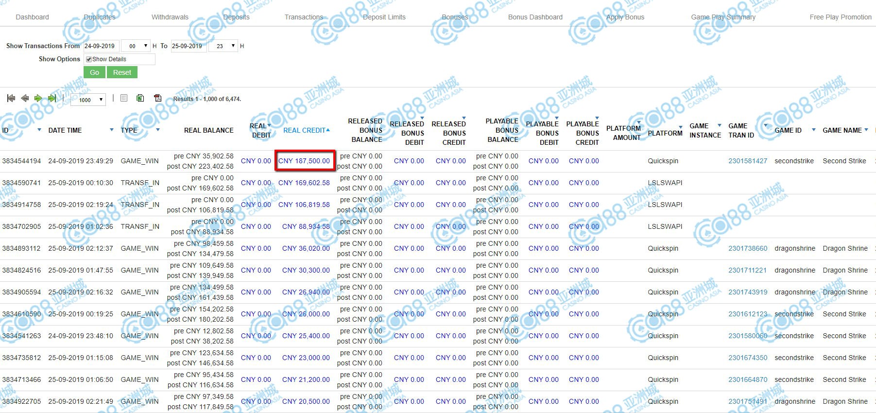Go to the Bonuses tab
Viewport: 876px width, 413px height.
(455, 17)
